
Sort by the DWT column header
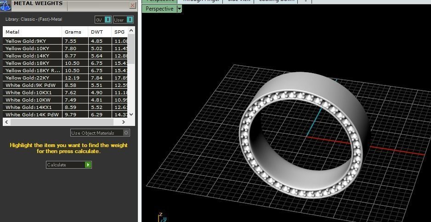[100, 32]
